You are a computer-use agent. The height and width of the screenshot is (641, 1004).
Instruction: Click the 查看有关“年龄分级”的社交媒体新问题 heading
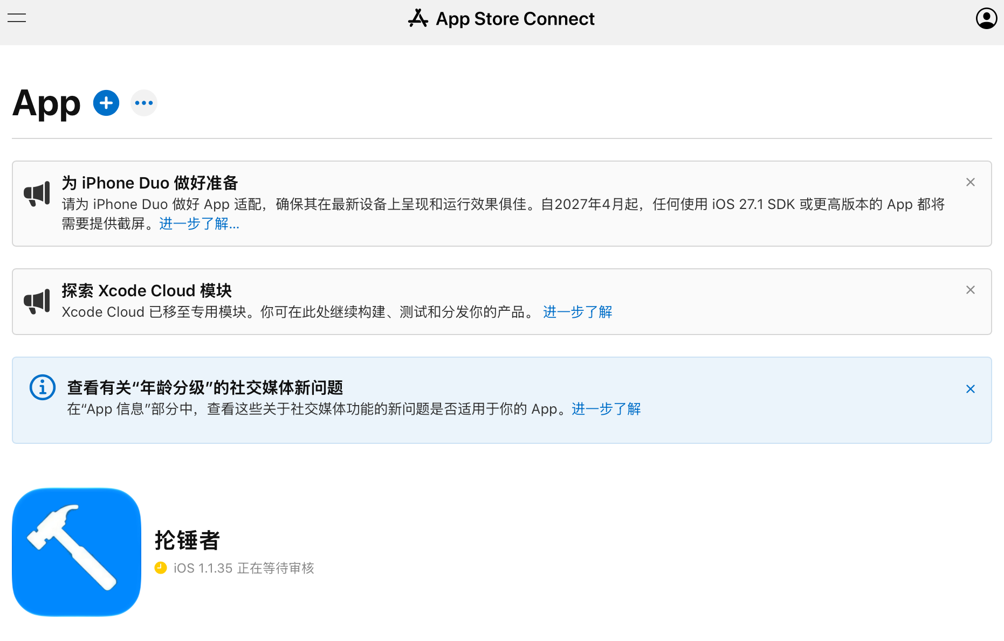point(205,388)
